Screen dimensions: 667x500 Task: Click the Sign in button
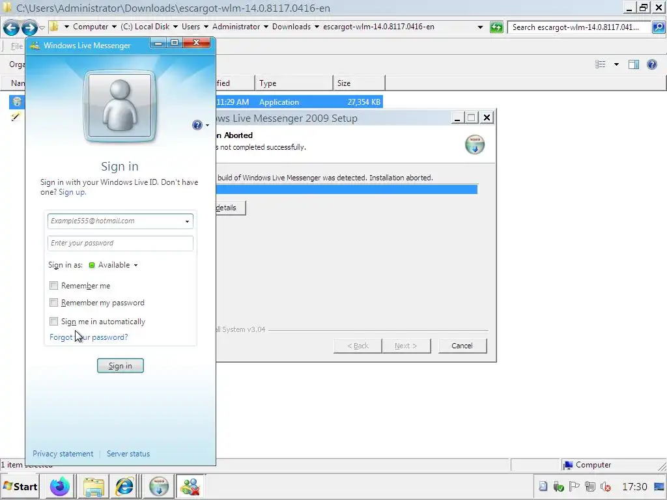tap(121, 366)
